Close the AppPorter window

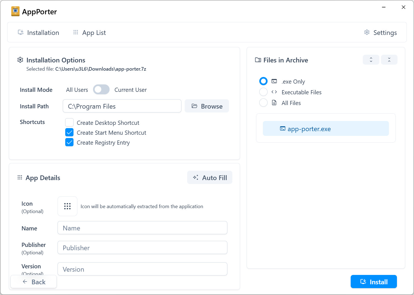[x=404, y=7]
